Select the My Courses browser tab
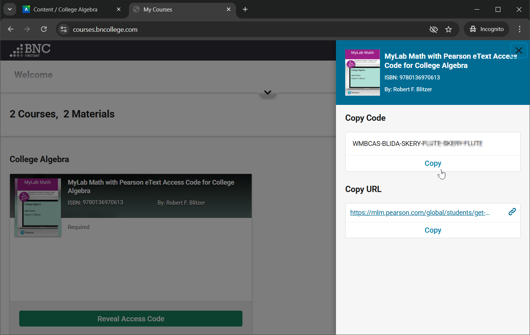This screenshot has height=335, width=530. pyautogui.click(x=158, y=10)
